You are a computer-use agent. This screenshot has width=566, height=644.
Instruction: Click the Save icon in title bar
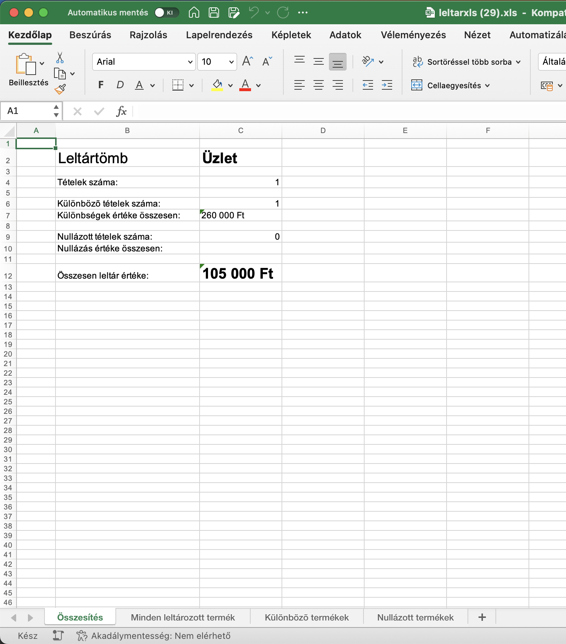tap(214, 12)
